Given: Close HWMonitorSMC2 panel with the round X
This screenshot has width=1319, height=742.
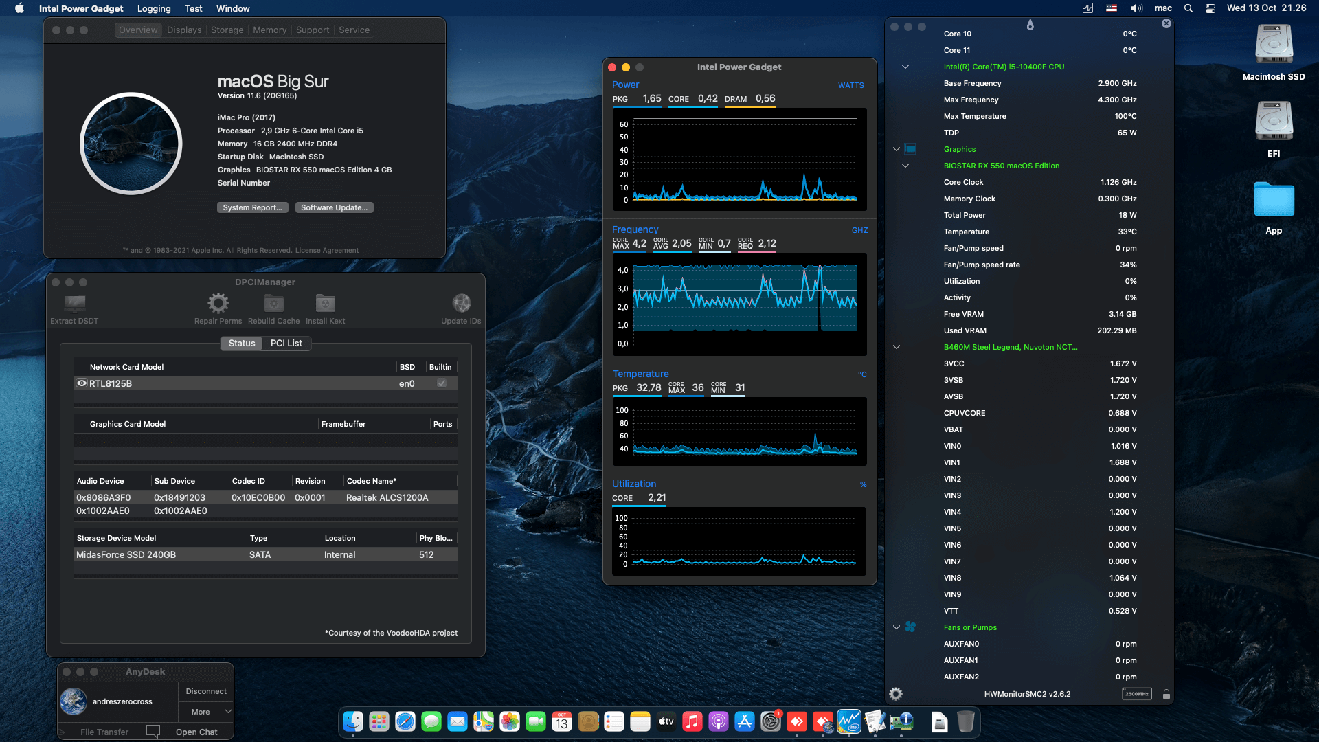Looking at the screenshot, I should 1166,23.
